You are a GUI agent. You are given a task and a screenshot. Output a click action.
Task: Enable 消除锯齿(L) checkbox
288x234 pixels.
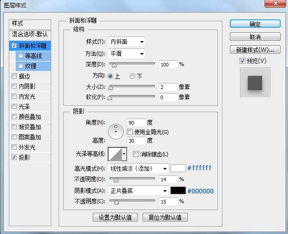click(136, 154)
